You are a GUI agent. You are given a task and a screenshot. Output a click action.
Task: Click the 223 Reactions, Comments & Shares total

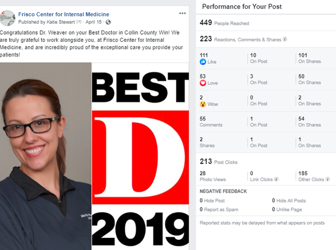pyautogui.click(x=241, y=39)
